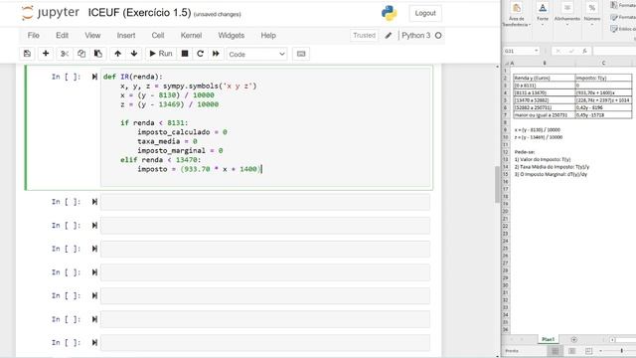Switch Excel to Normal view icon

[555, 351]
